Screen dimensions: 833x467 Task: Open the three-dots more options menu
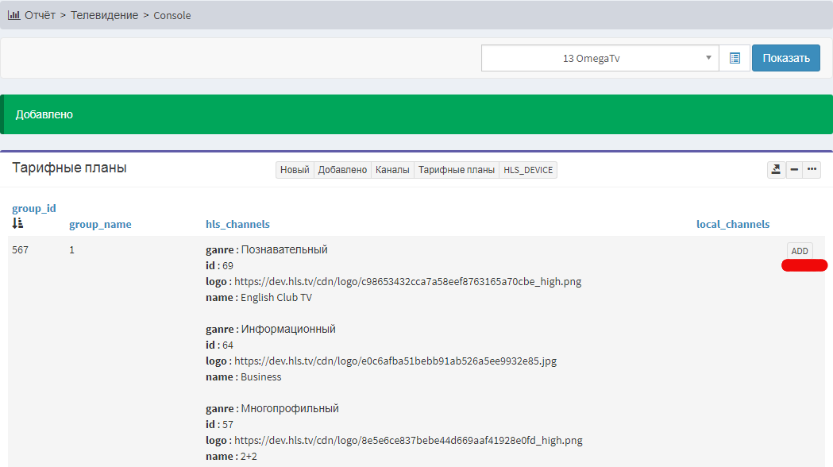812,169
